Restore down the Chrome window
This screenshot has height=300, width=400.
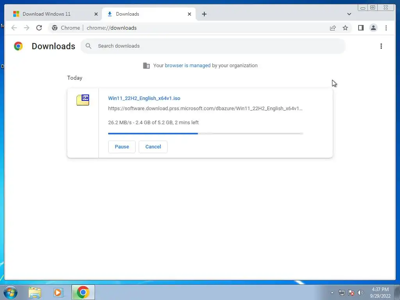[372, 8]
